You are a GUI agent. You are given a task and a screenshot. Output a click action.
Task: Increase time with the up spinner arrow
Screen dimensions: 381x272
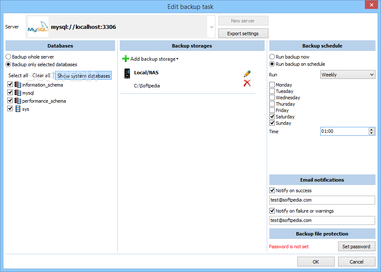(372, 129)
